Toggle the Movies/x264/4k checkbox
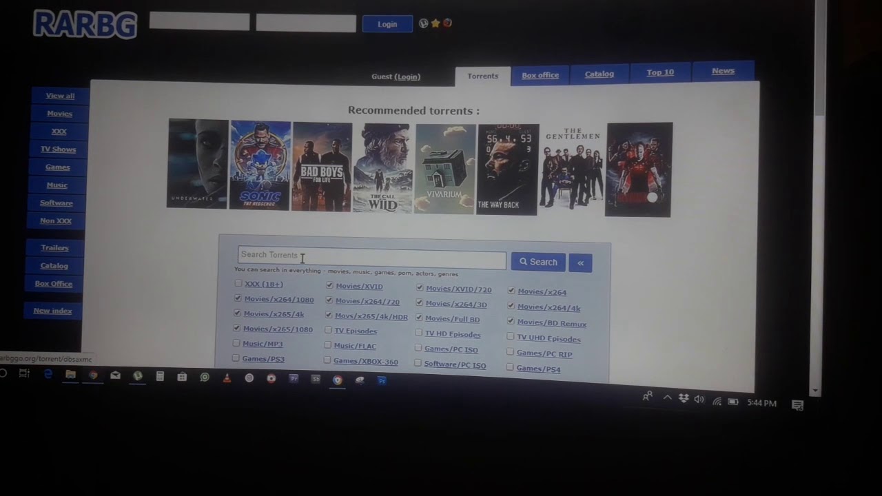The width and height of the screenshot is (882, 496). click(x=511, y=305)
